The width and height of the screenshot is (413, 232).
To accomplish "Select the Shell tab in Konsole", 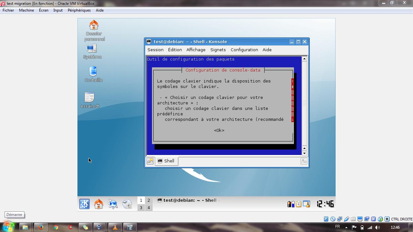I will coord(166,161).
